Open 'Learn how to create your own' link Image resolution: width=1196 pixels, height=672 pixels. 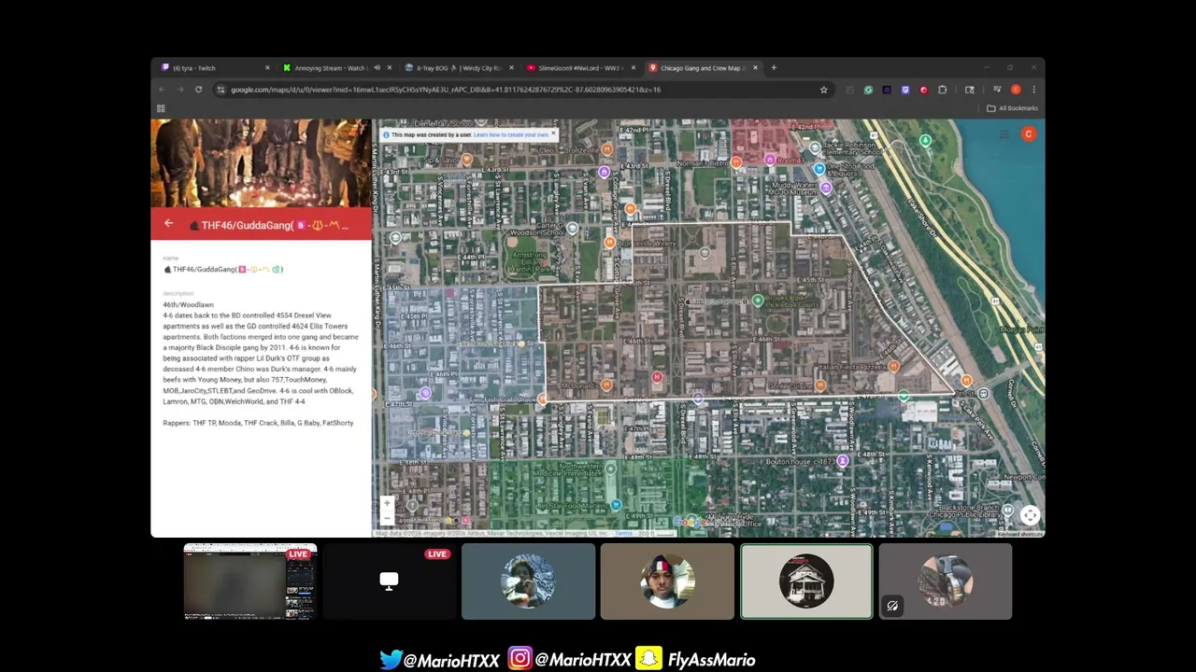pyautogui.click(x=510, y=134)
